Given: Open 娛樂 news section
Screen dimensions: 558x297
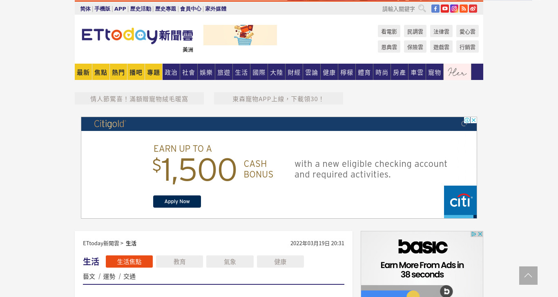Looking at the screenshot, I should pyautogui.click(x=206, y=72).
